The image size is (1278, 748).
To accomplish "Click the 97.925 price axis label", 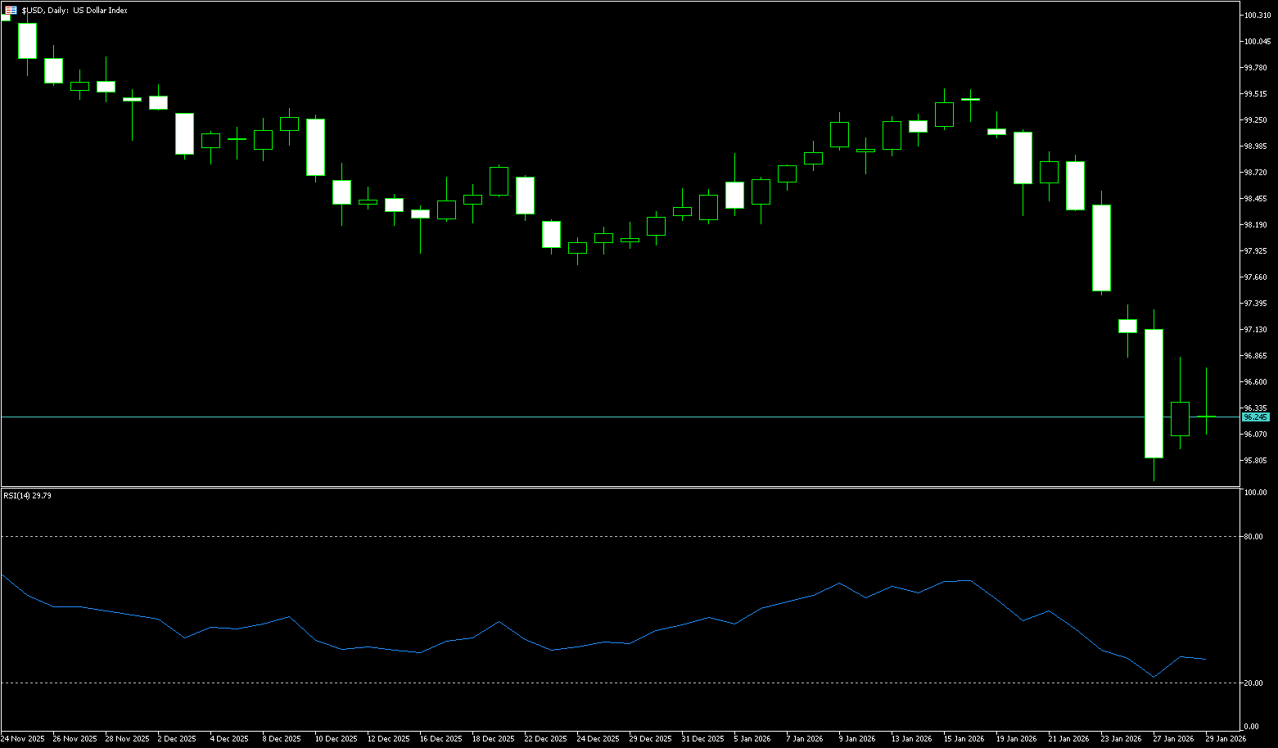I will 1256,251.
